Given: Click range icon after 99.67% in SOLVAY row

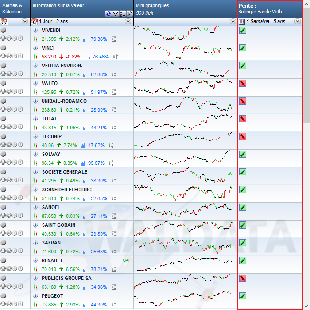Looking at the screenshot, I should coord(111,163).
